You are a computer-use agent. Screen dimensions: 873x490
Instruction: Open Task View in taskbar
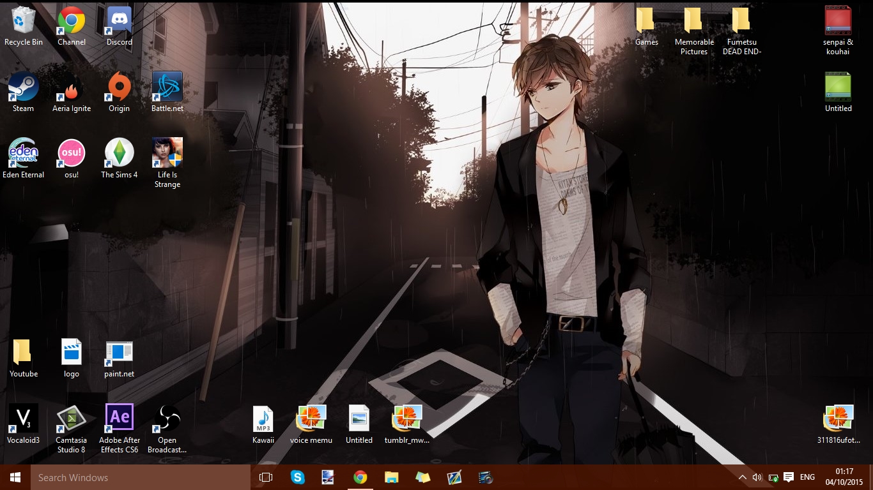(266, 477)
